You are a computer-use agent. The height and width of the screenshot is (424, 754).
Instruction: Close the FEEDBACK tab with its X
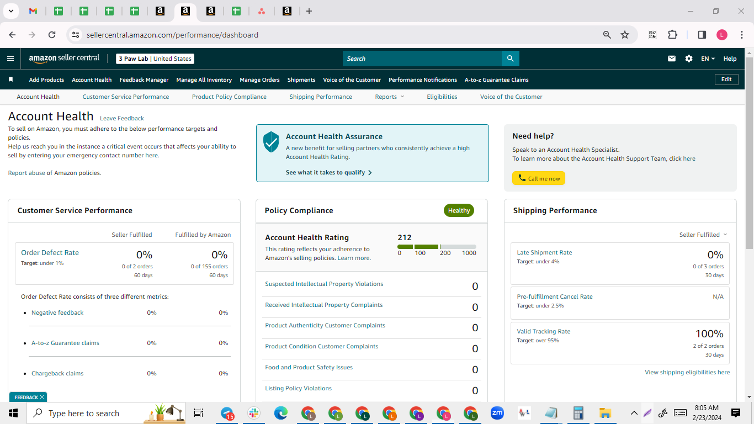coord(42,397)
